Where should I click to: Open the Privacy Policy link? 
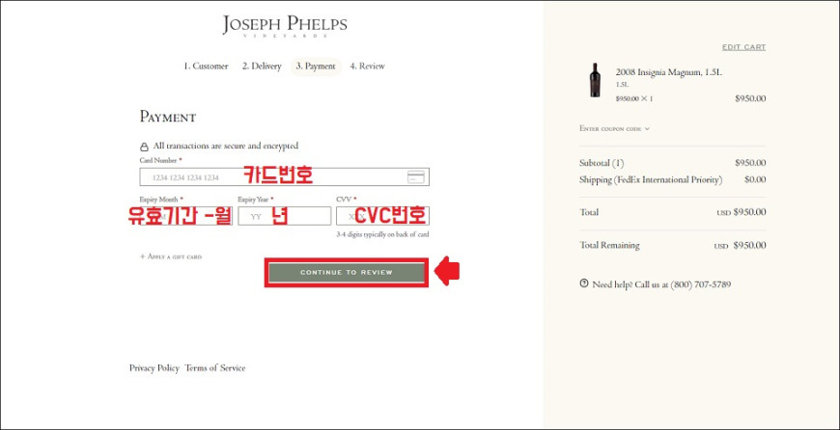154,368
